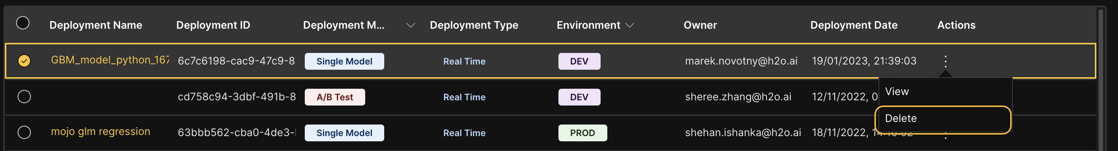Open the GBM_model_python deployment link

[x=110, y=60]
